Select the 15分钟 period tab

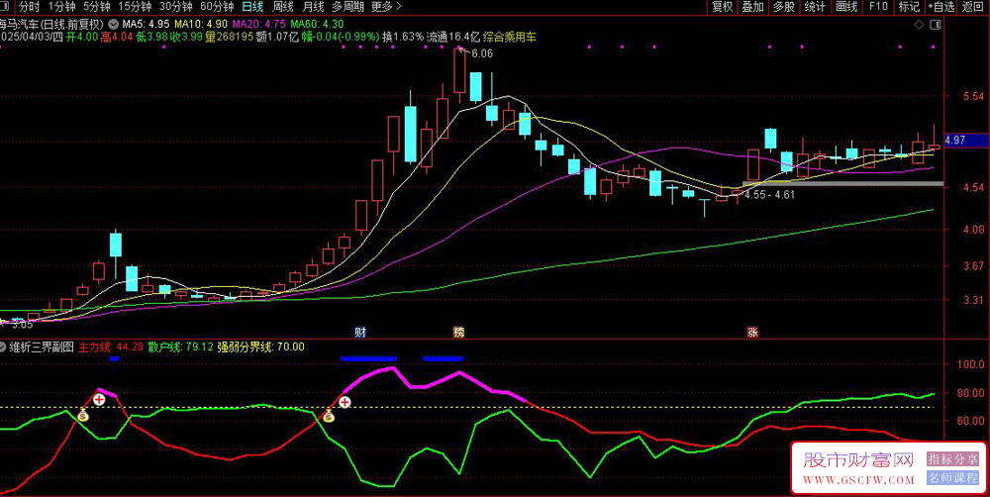[135, 7]
